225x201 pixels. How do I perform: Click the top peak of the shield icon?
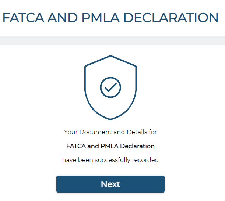pyautogui.click(x=110, y=56)
